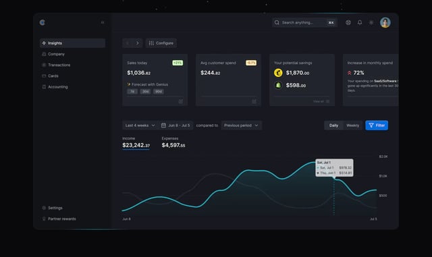The height and width of the screenshot is (257, 432).
Task: Click the green Shopify savings logo
Action: point(278,86)
